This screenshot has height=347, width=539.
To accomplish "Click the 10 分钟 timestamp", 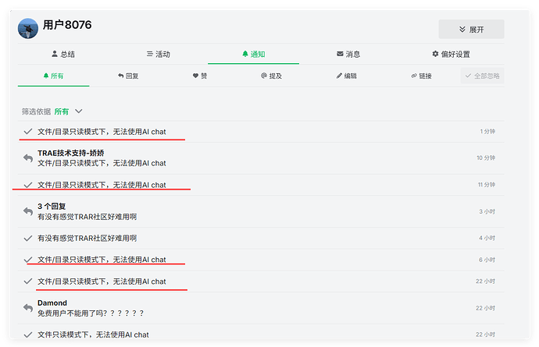I will (486, 158).
